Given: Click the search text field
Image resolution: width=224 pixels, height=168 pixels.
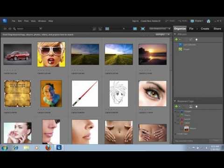Looking at the screenshot, I should coord(27,28).
